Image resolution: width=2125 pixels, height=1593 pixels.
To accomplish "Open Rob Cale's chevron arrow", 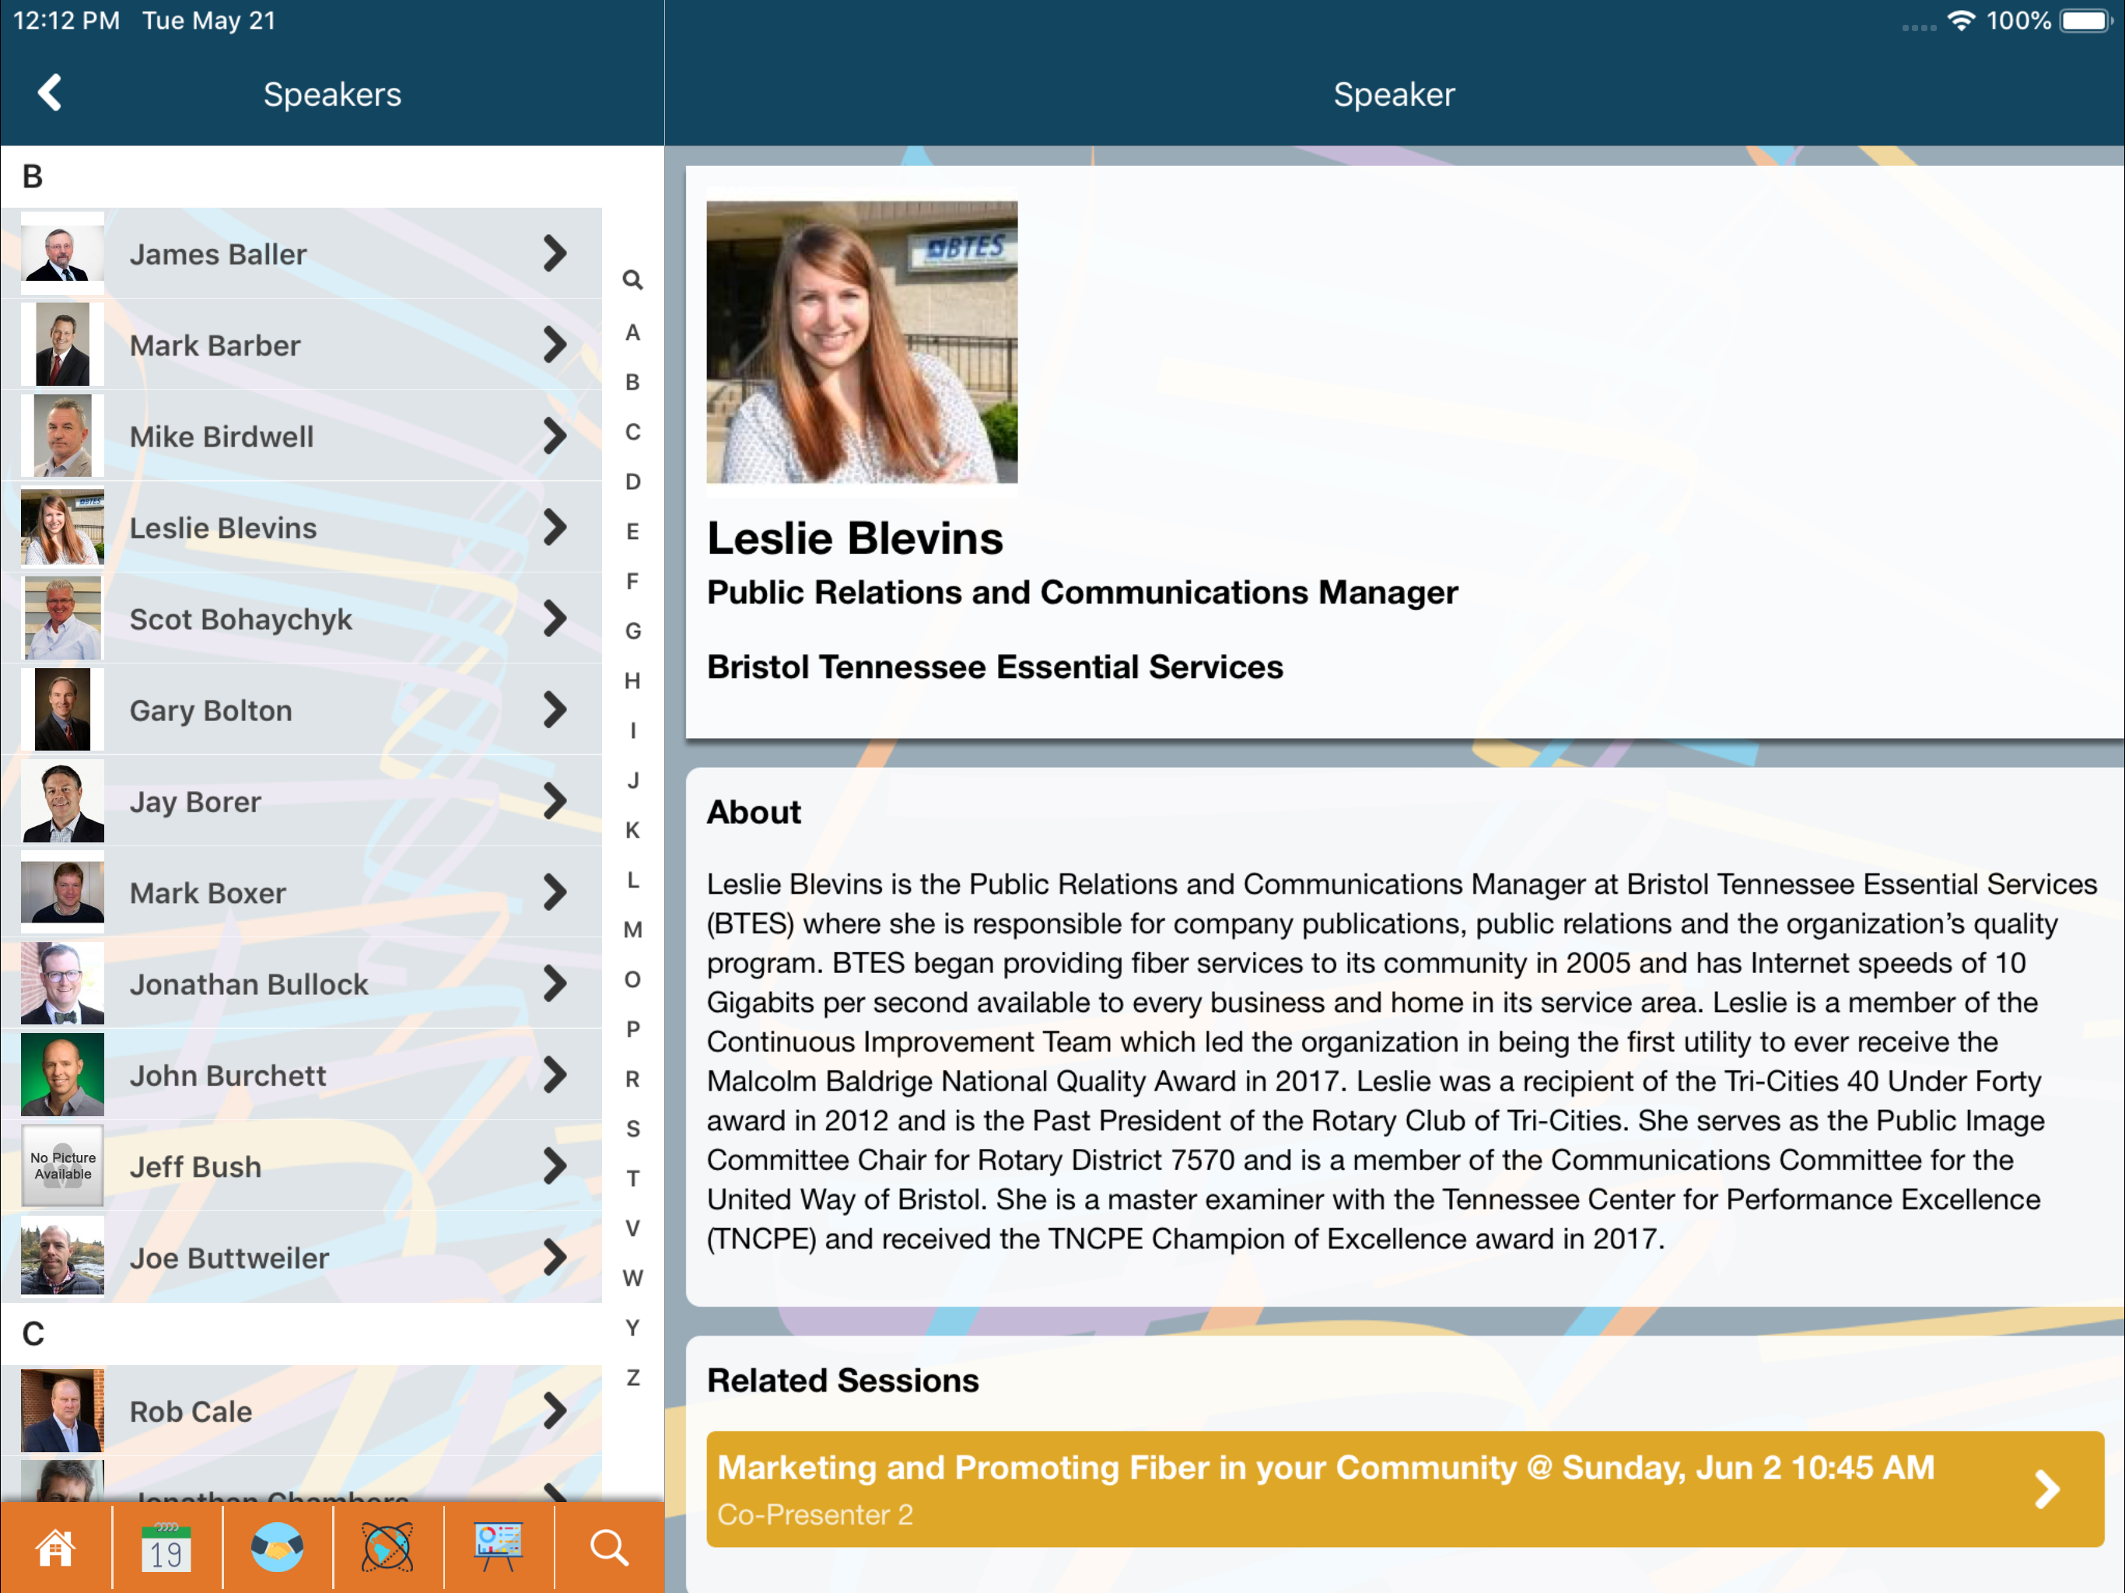I will (555, 1412).
